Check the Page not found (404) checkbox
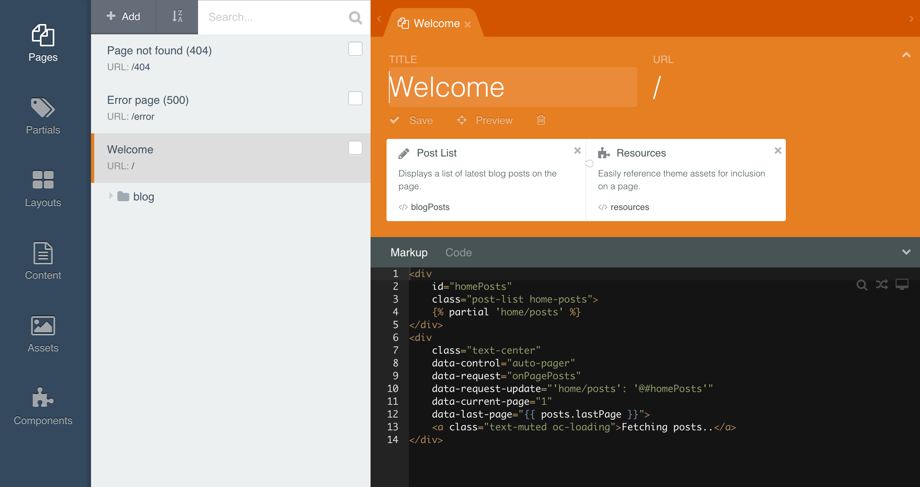 [x=355, y=49]
